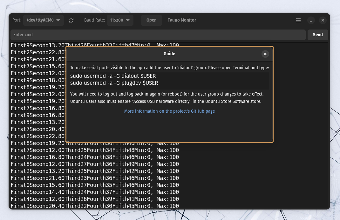Close the Guide dialog
The height and width of the screenshot is (220, 340).
click(265, 54)
